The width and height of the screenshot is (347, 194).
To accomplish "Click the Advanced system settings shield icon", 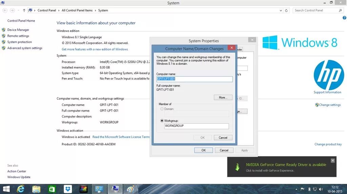I will coord(3,48).
